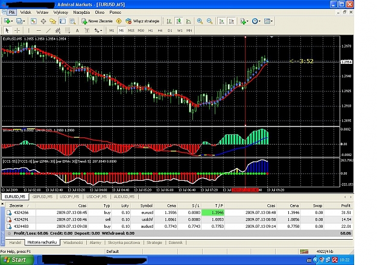Switch to M15 timeframe

(131, 31)
